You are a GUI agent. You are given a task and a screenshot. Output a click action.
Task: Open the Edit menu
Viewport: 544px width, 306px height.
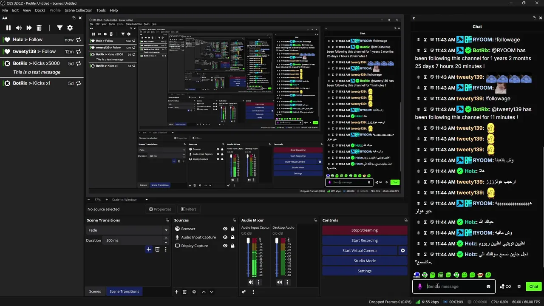[15, 10]
